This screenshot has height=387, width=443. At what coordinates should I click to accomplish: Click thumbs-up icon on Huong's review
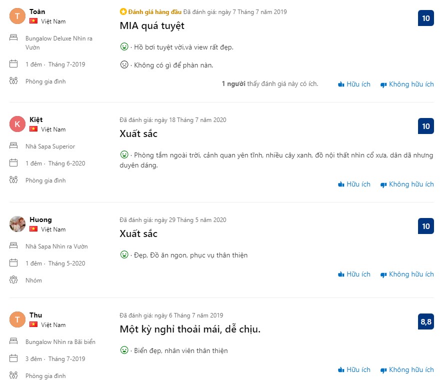point(342,274)
